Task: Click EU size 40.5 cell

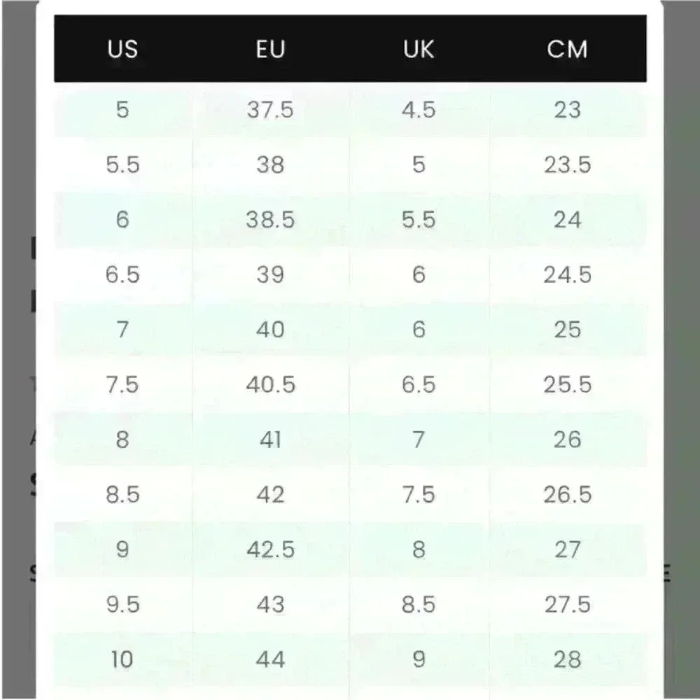Action: point(270,384)
